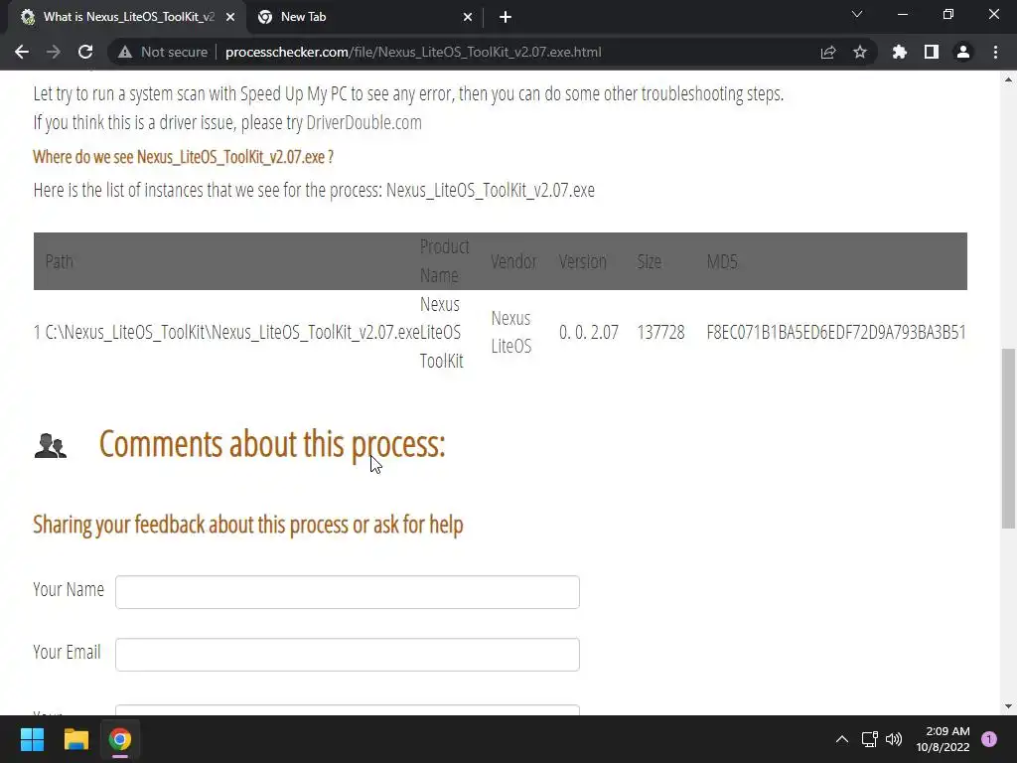
Task: Click the page vertical scrollbar thumb
Action: (x=1008, y=438)
